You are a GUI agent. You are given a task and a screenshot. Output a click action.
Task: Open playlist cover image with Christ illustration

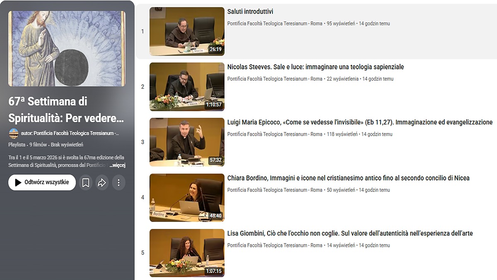coord(67,49)
